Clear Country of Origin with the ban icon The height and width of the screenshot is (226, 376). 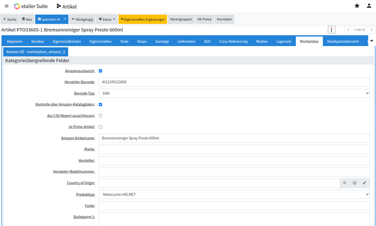coord(354,183)
